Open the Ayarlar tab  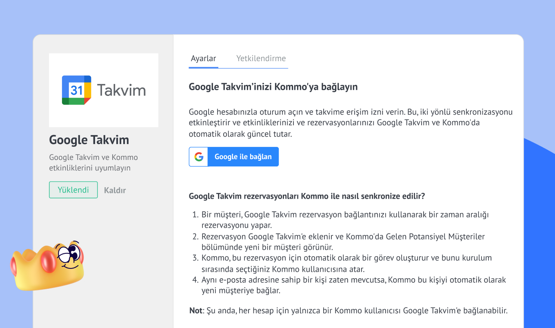pos(203,58)
